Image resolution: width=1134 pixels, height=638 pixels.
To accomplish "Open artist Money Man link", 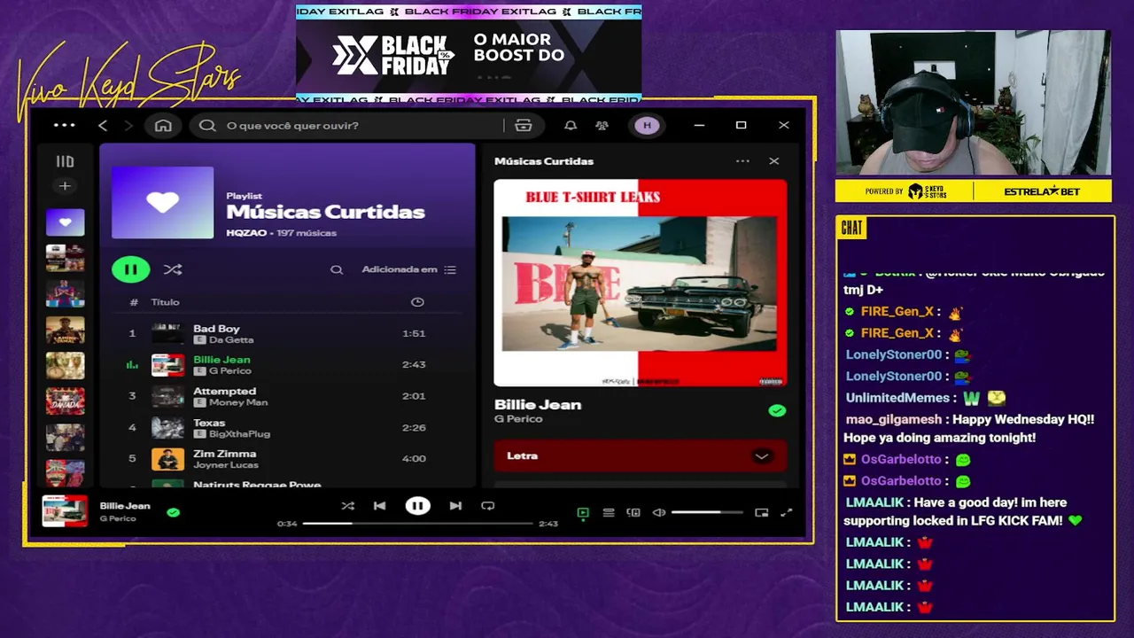I will [238, 402].
